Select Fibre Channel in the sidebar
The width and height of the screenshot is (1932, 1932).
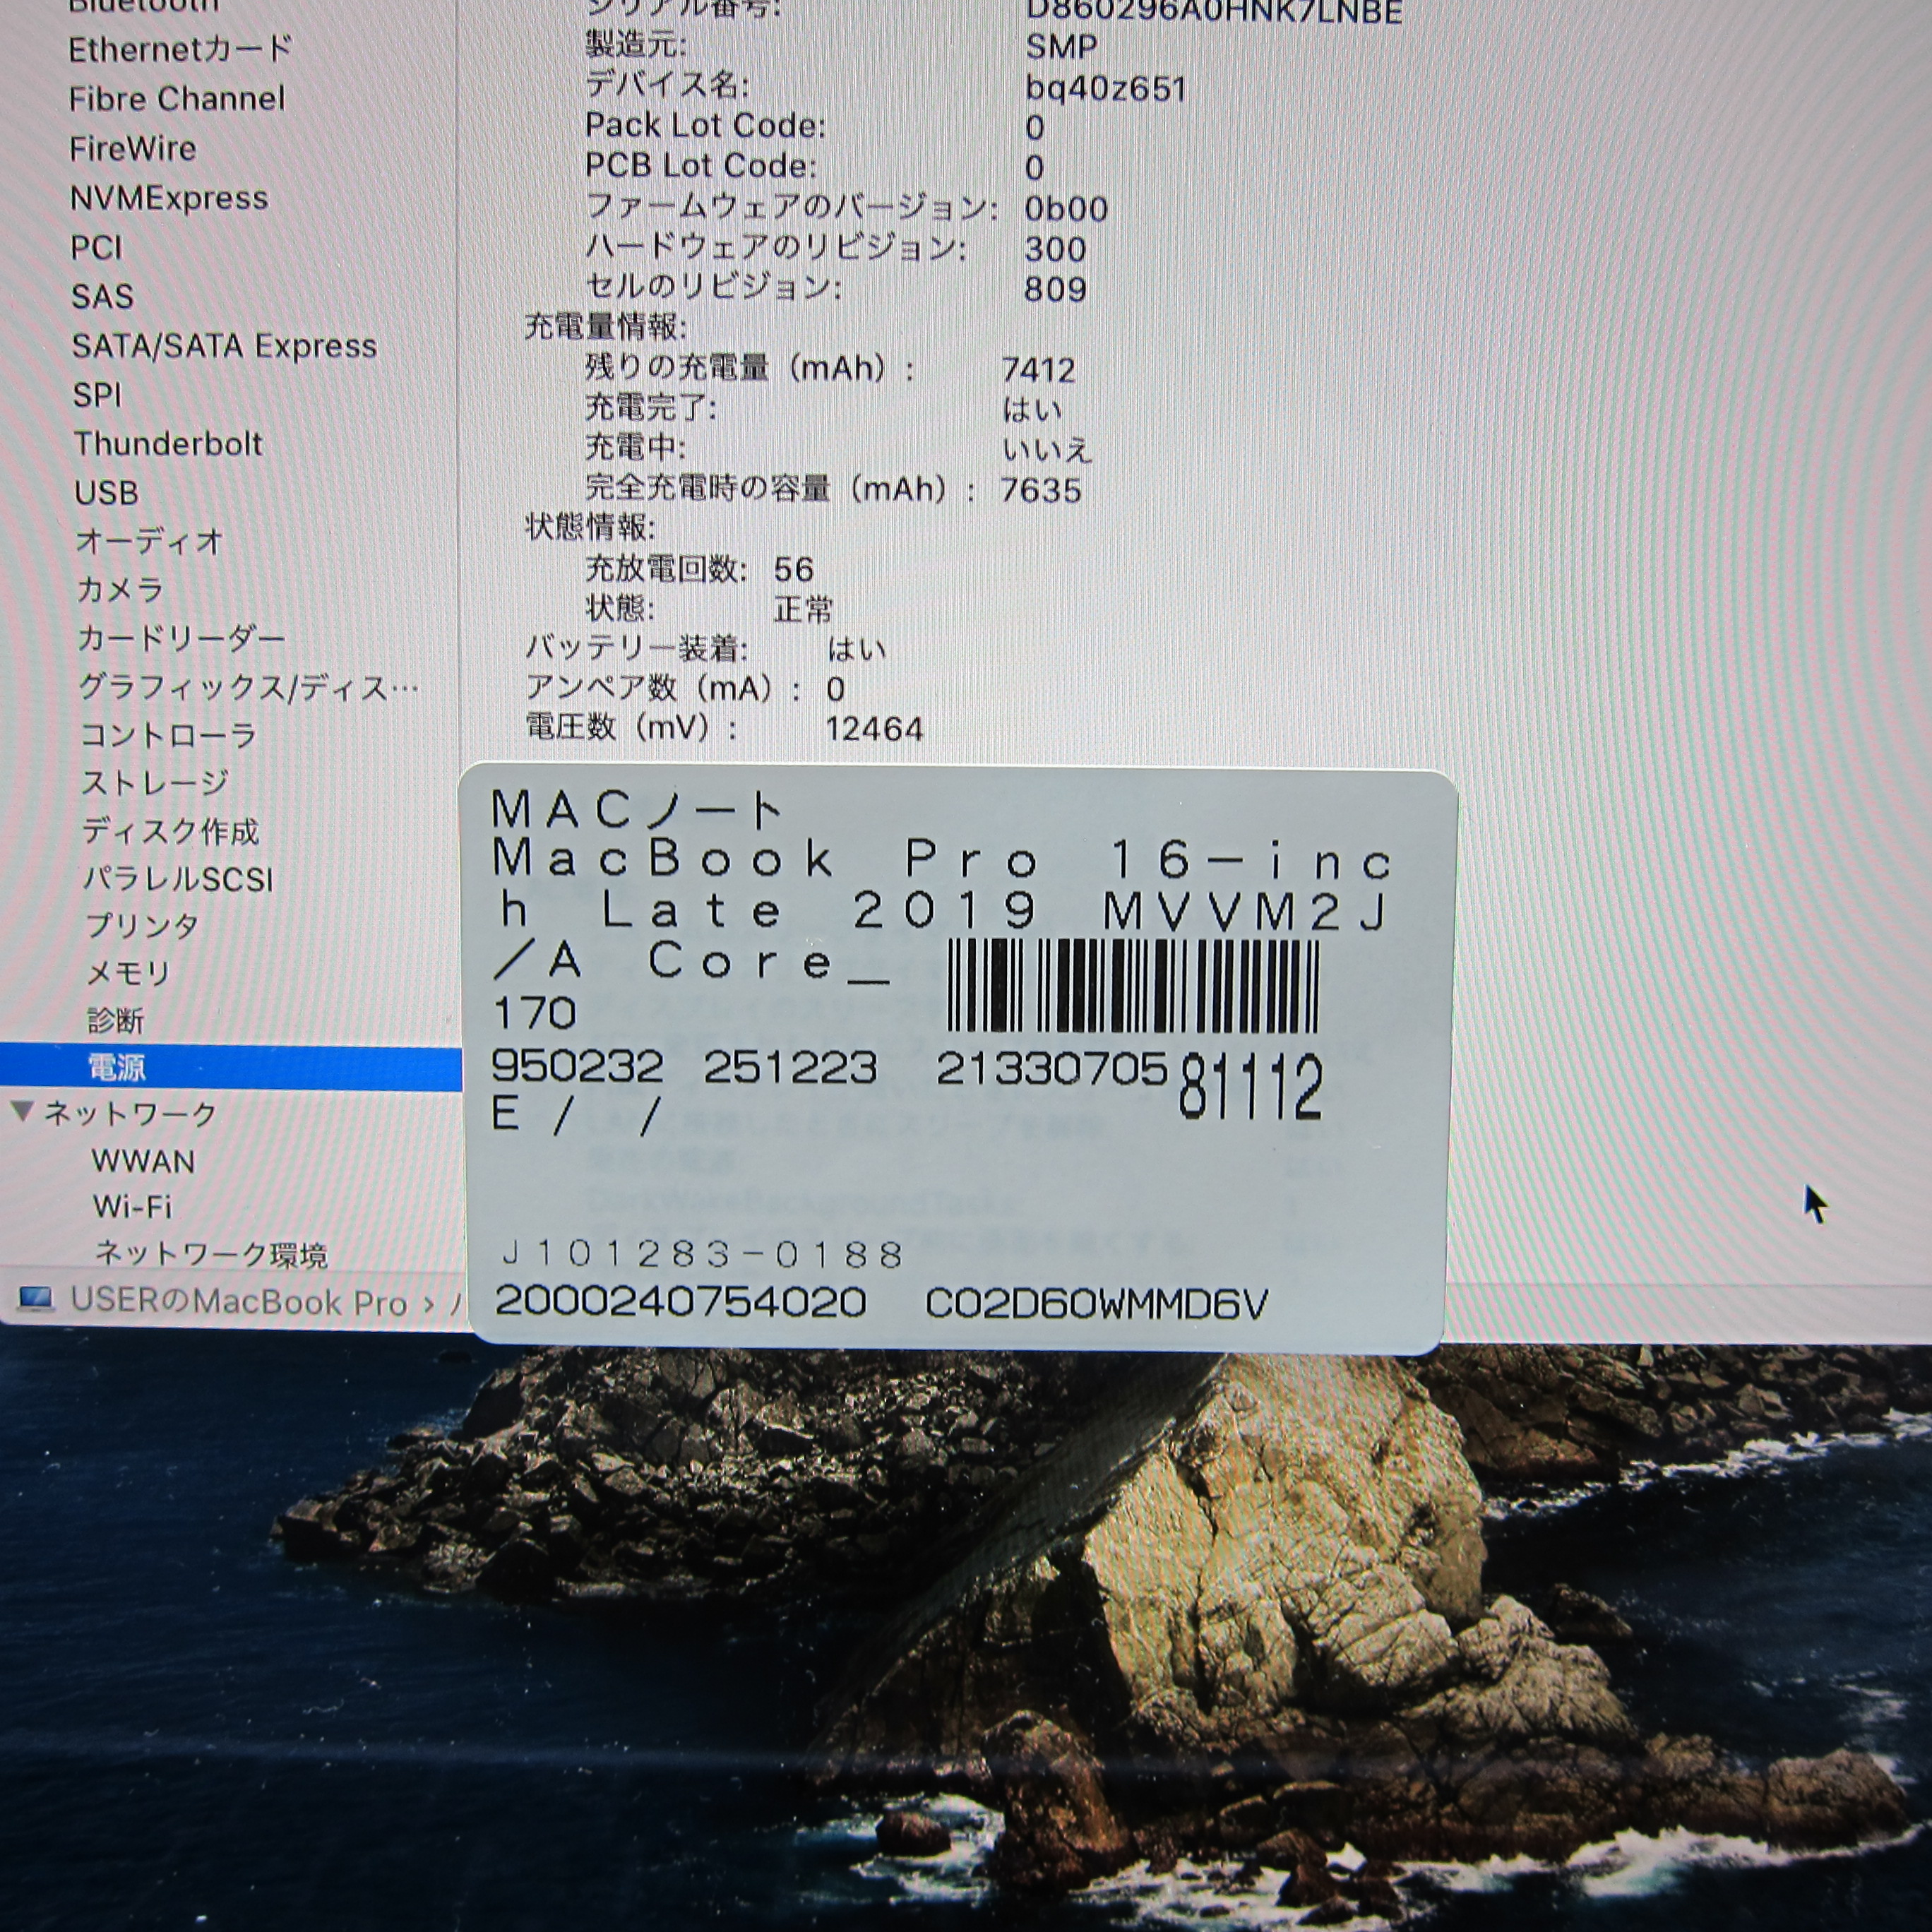coord(177,99)
